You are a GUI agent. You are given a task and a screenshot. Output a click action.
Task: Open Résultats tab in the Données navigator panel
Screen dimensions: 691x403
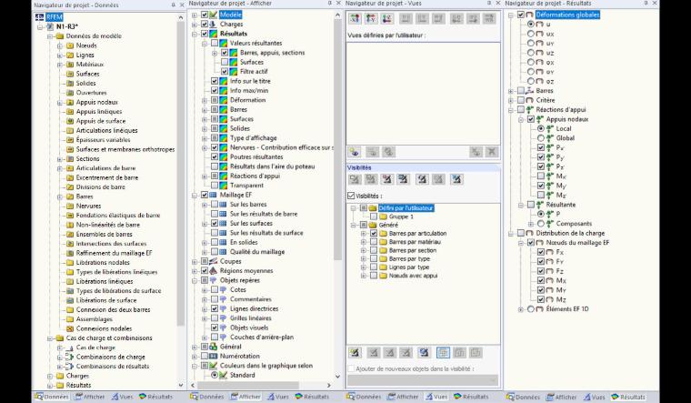(x=155, y=397)
